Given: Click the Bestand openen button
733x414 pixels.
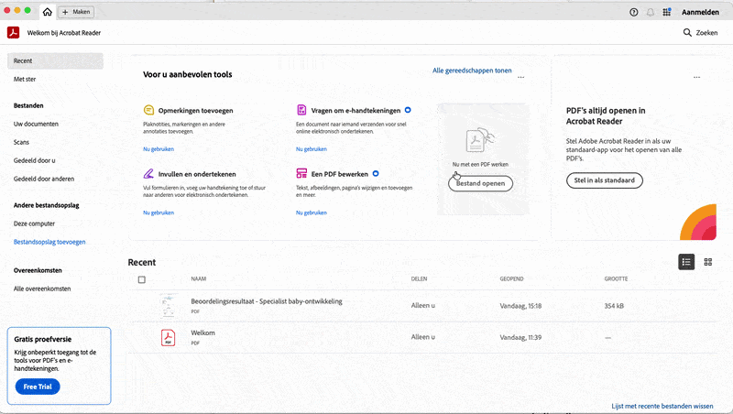Looking at the screenshot, I should pyautogui.click(x=480, y=183).
